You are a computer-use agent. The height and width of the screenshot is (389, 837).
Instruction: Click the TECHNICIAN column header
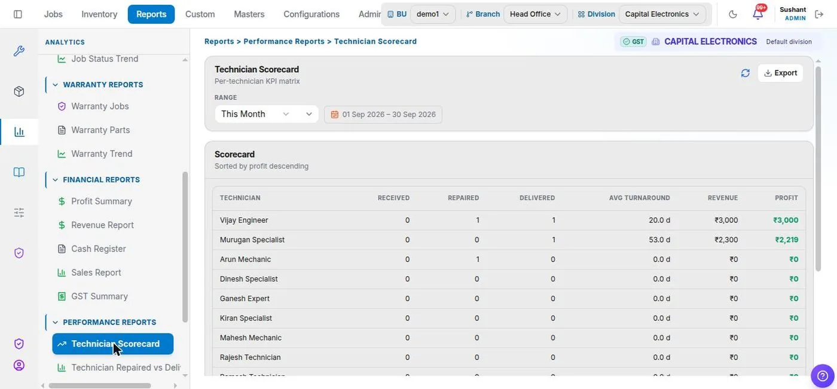tap(240, 198)
